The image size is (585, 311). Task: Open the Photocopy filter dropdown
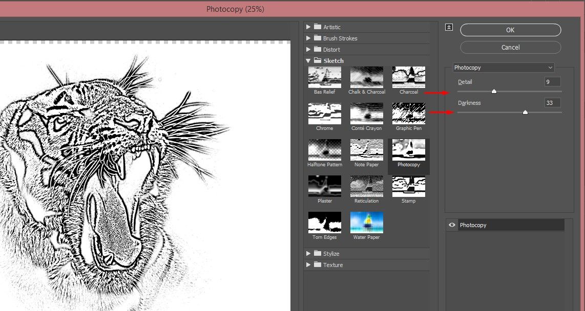pos(503,68)
